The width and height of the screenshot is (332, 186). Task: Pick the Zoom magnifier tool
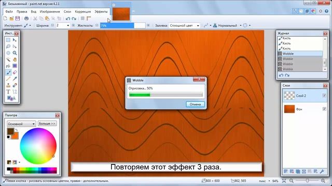15,53
